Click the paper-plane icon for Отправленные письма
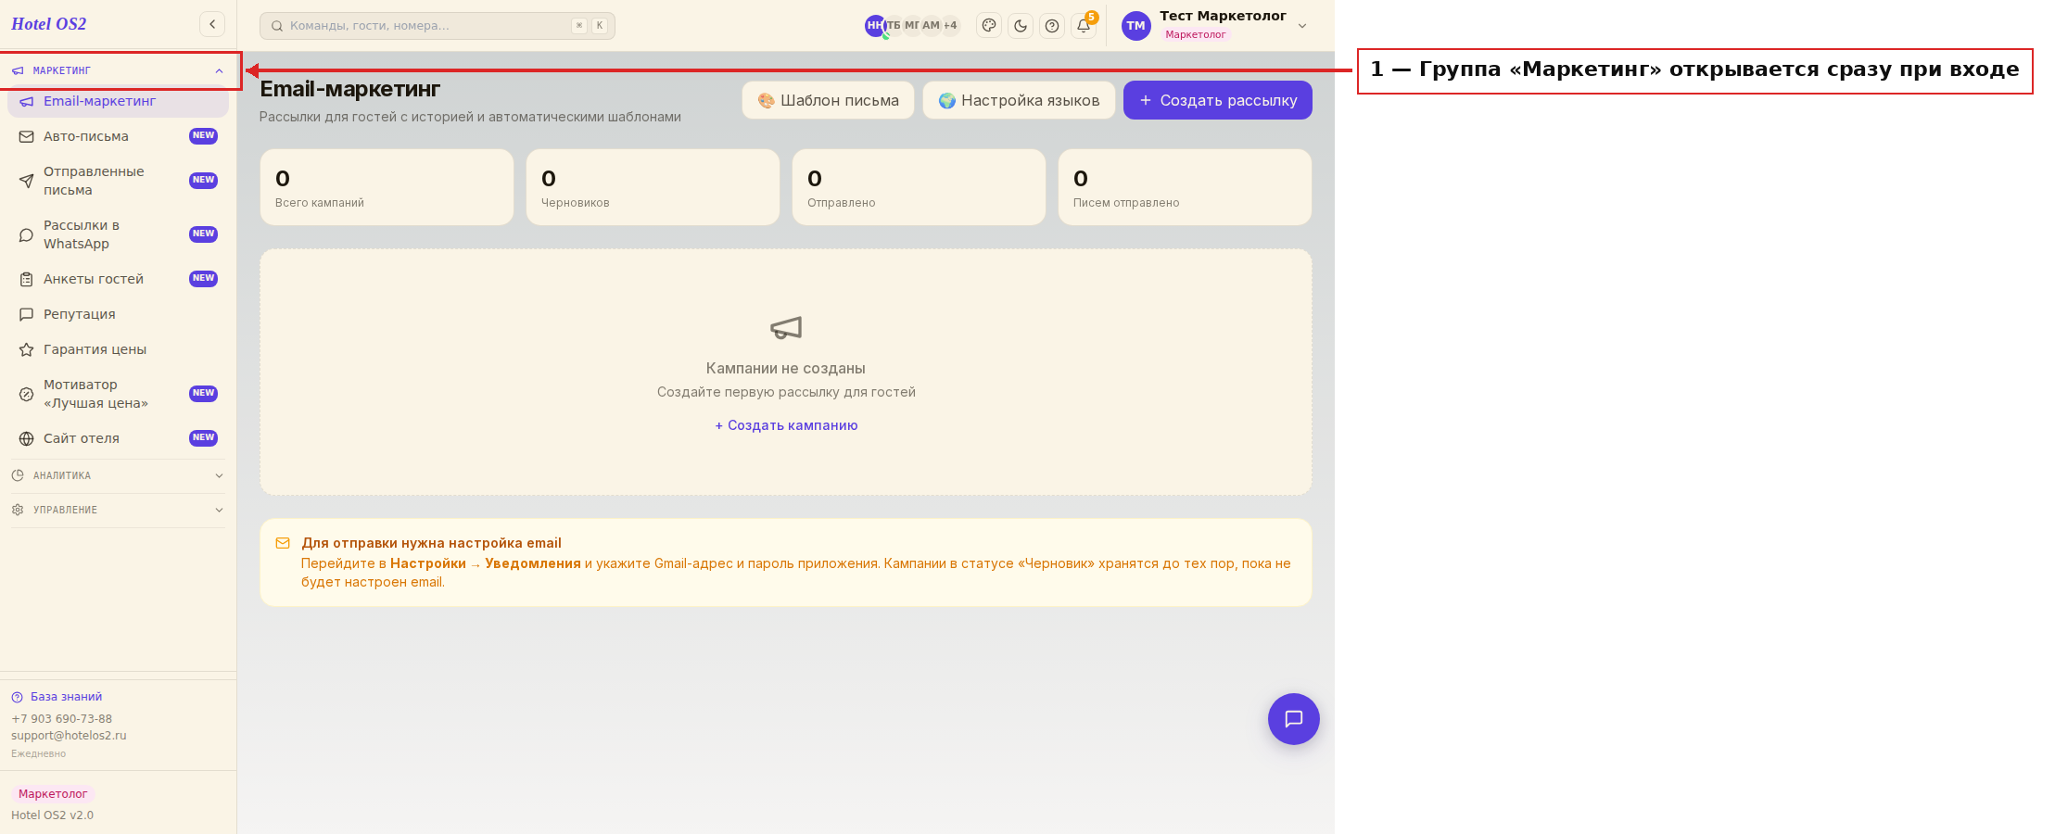Screen dimensions: 2055x834 [x=27, y=181]
